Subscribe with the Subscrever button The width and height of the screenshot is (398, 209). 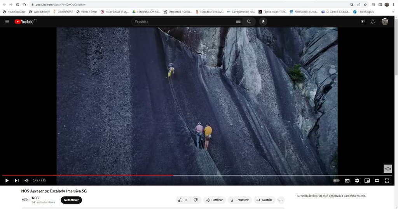pos(71,200)
